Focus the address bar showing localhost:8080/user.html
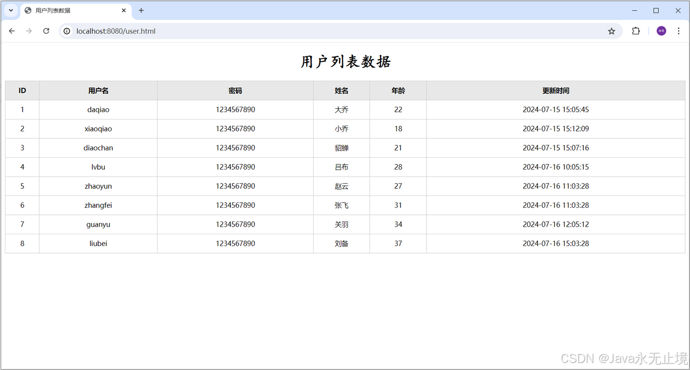Viewport: 690px width, 370px height. tap(341, 31)
